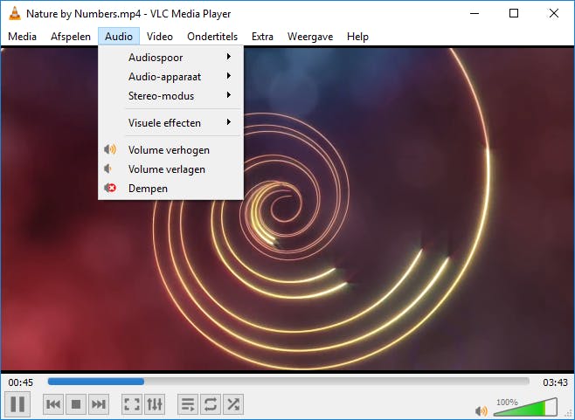
Task: Click the VLC cone icon in title bar
Action: coord(15,14)
